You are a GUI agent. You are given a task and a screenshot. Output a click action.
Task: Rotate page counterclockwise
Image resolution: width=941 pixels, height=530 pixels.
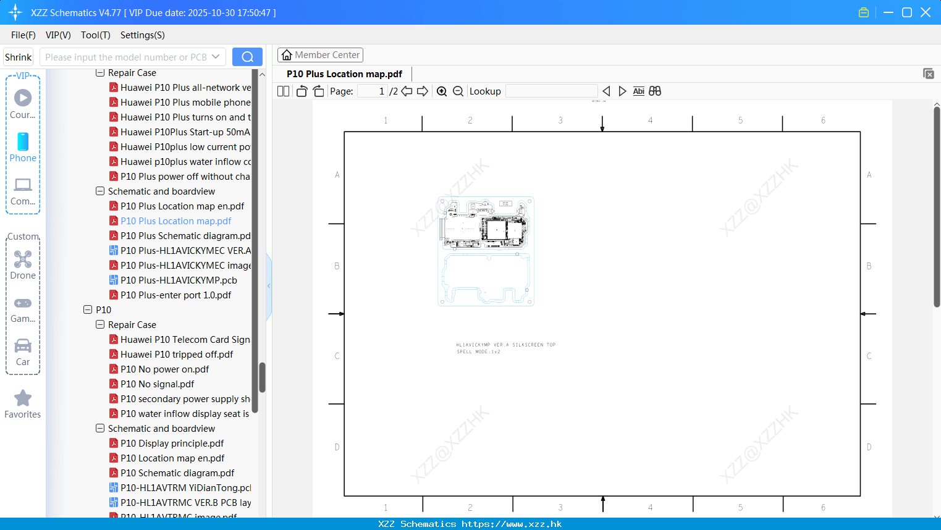point(302,91)
